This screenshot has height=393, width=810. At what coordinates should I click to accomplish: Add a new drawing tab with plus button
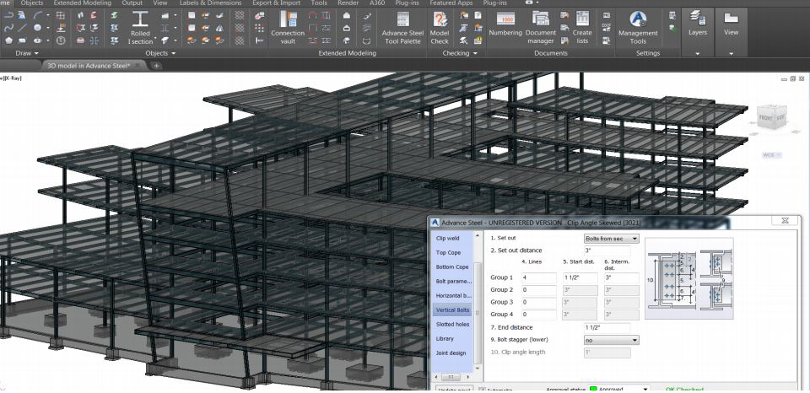[x=156, y=66]
